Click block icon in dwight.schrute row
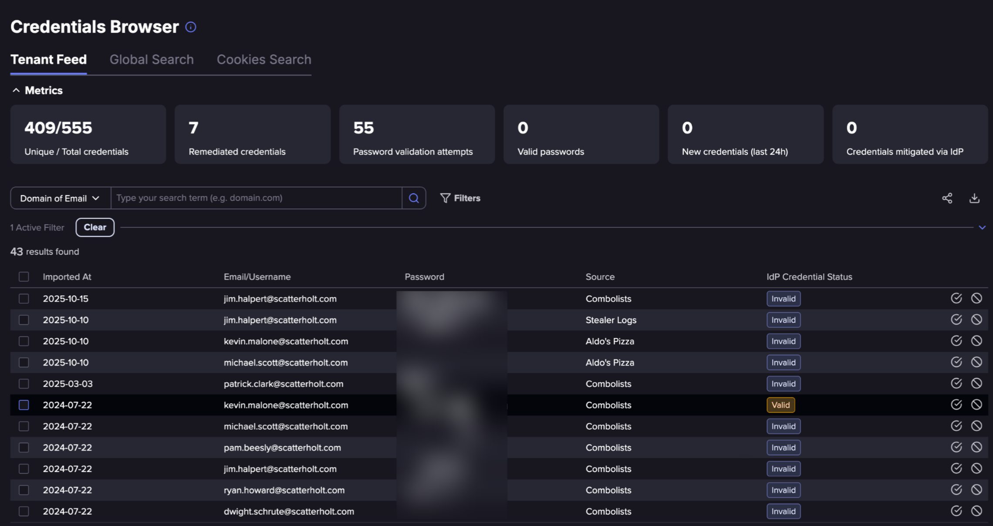The height and width of the screenshot is (526, 993). click(976, 511)
